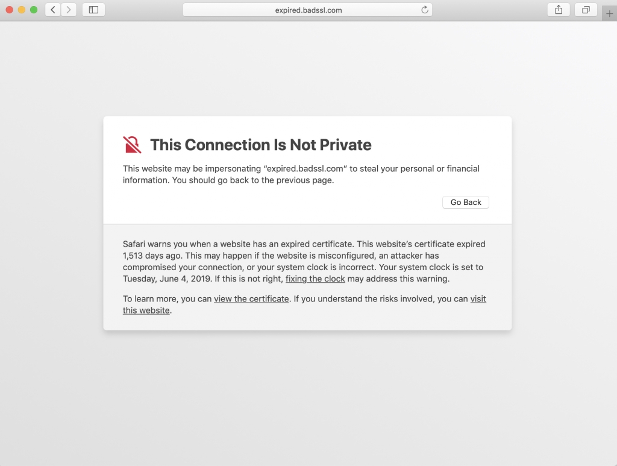The width and height of the screenshot is (617, 466).
Task: Click the crossed-out red padlock icon
Action: tap(132, 145)
